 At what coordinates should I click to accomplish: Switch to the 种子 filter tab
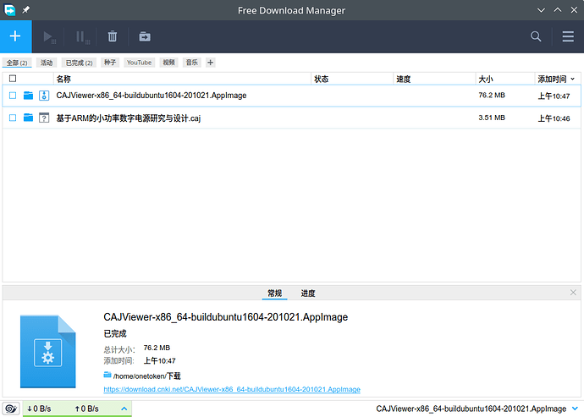(110, 63)
